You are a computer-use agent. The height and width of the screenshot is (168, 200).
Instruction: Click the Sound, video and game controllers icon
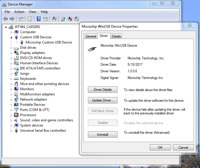tap(16, 120)
